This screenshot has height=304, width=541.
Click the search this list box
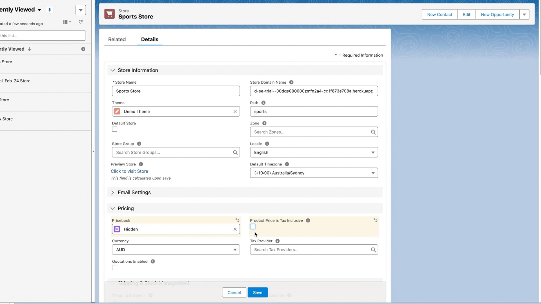coord(43,36)
